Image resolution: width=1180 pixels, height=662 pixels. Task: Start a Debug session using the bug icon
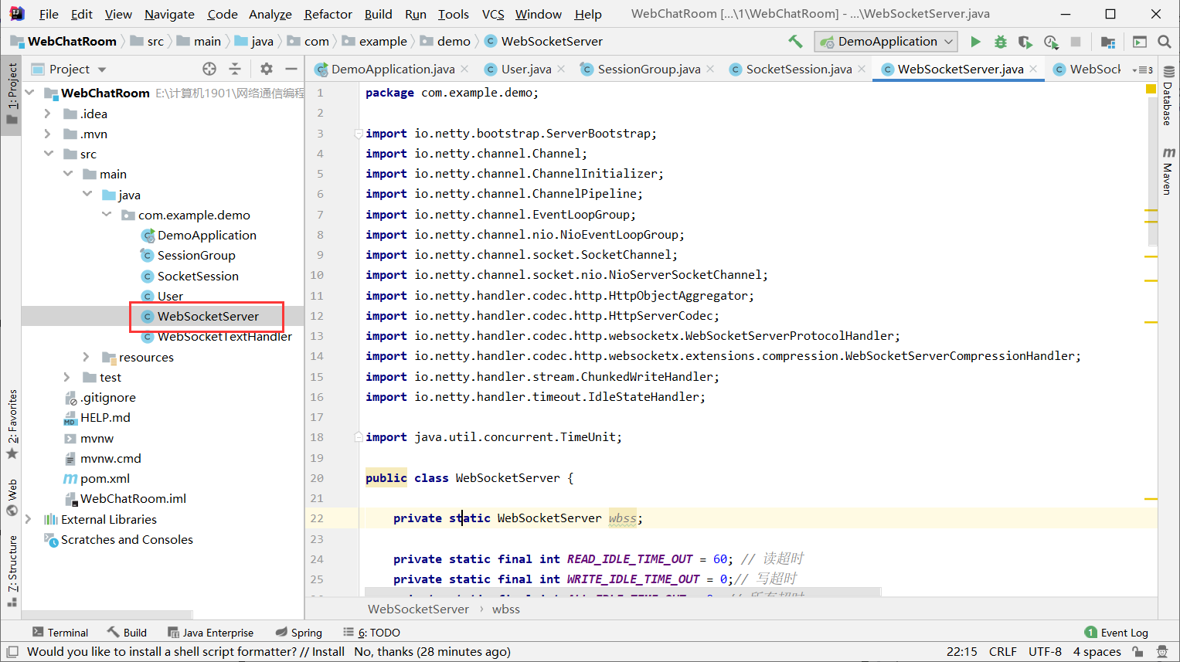tap(1000, 42)
